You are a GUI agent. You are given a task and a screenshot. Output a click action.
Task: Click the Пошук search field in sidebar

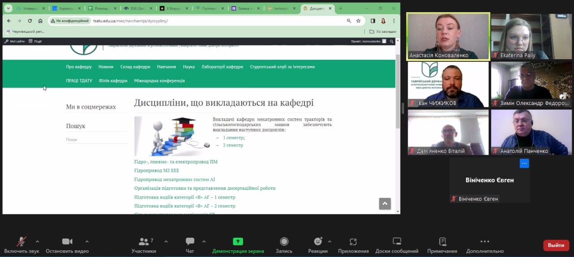coord(96,139)
